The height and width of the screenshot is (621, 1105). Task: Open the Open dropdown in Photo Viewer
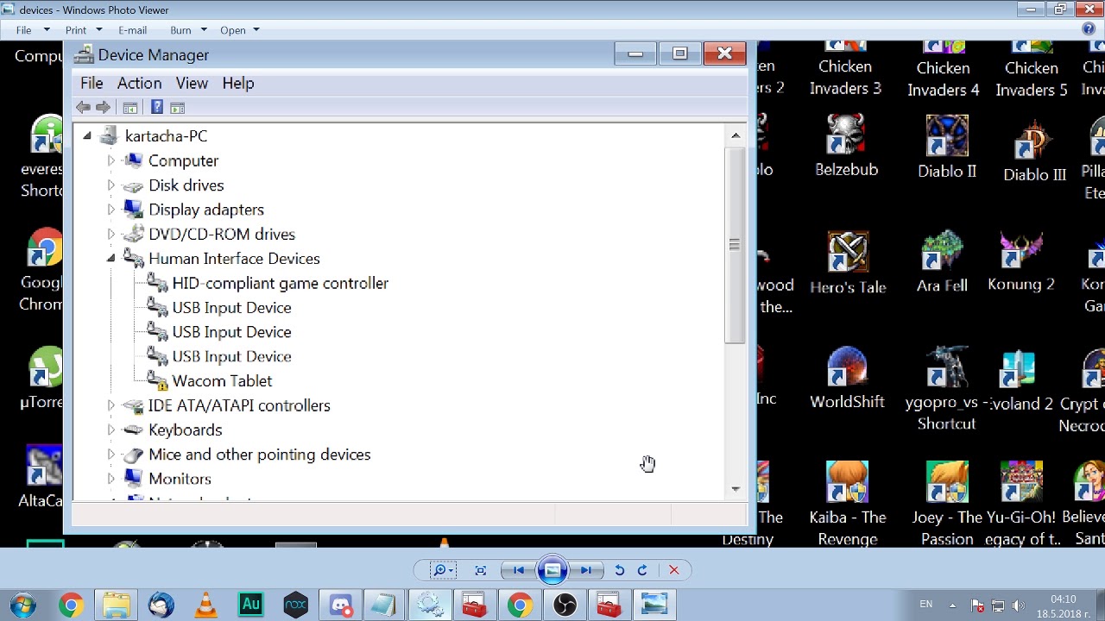[240, 30]
